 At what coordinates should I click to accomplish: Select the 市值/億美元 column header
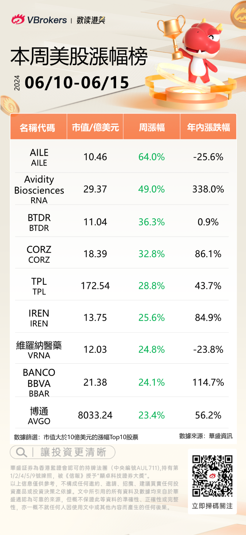[x=95, y=127]
